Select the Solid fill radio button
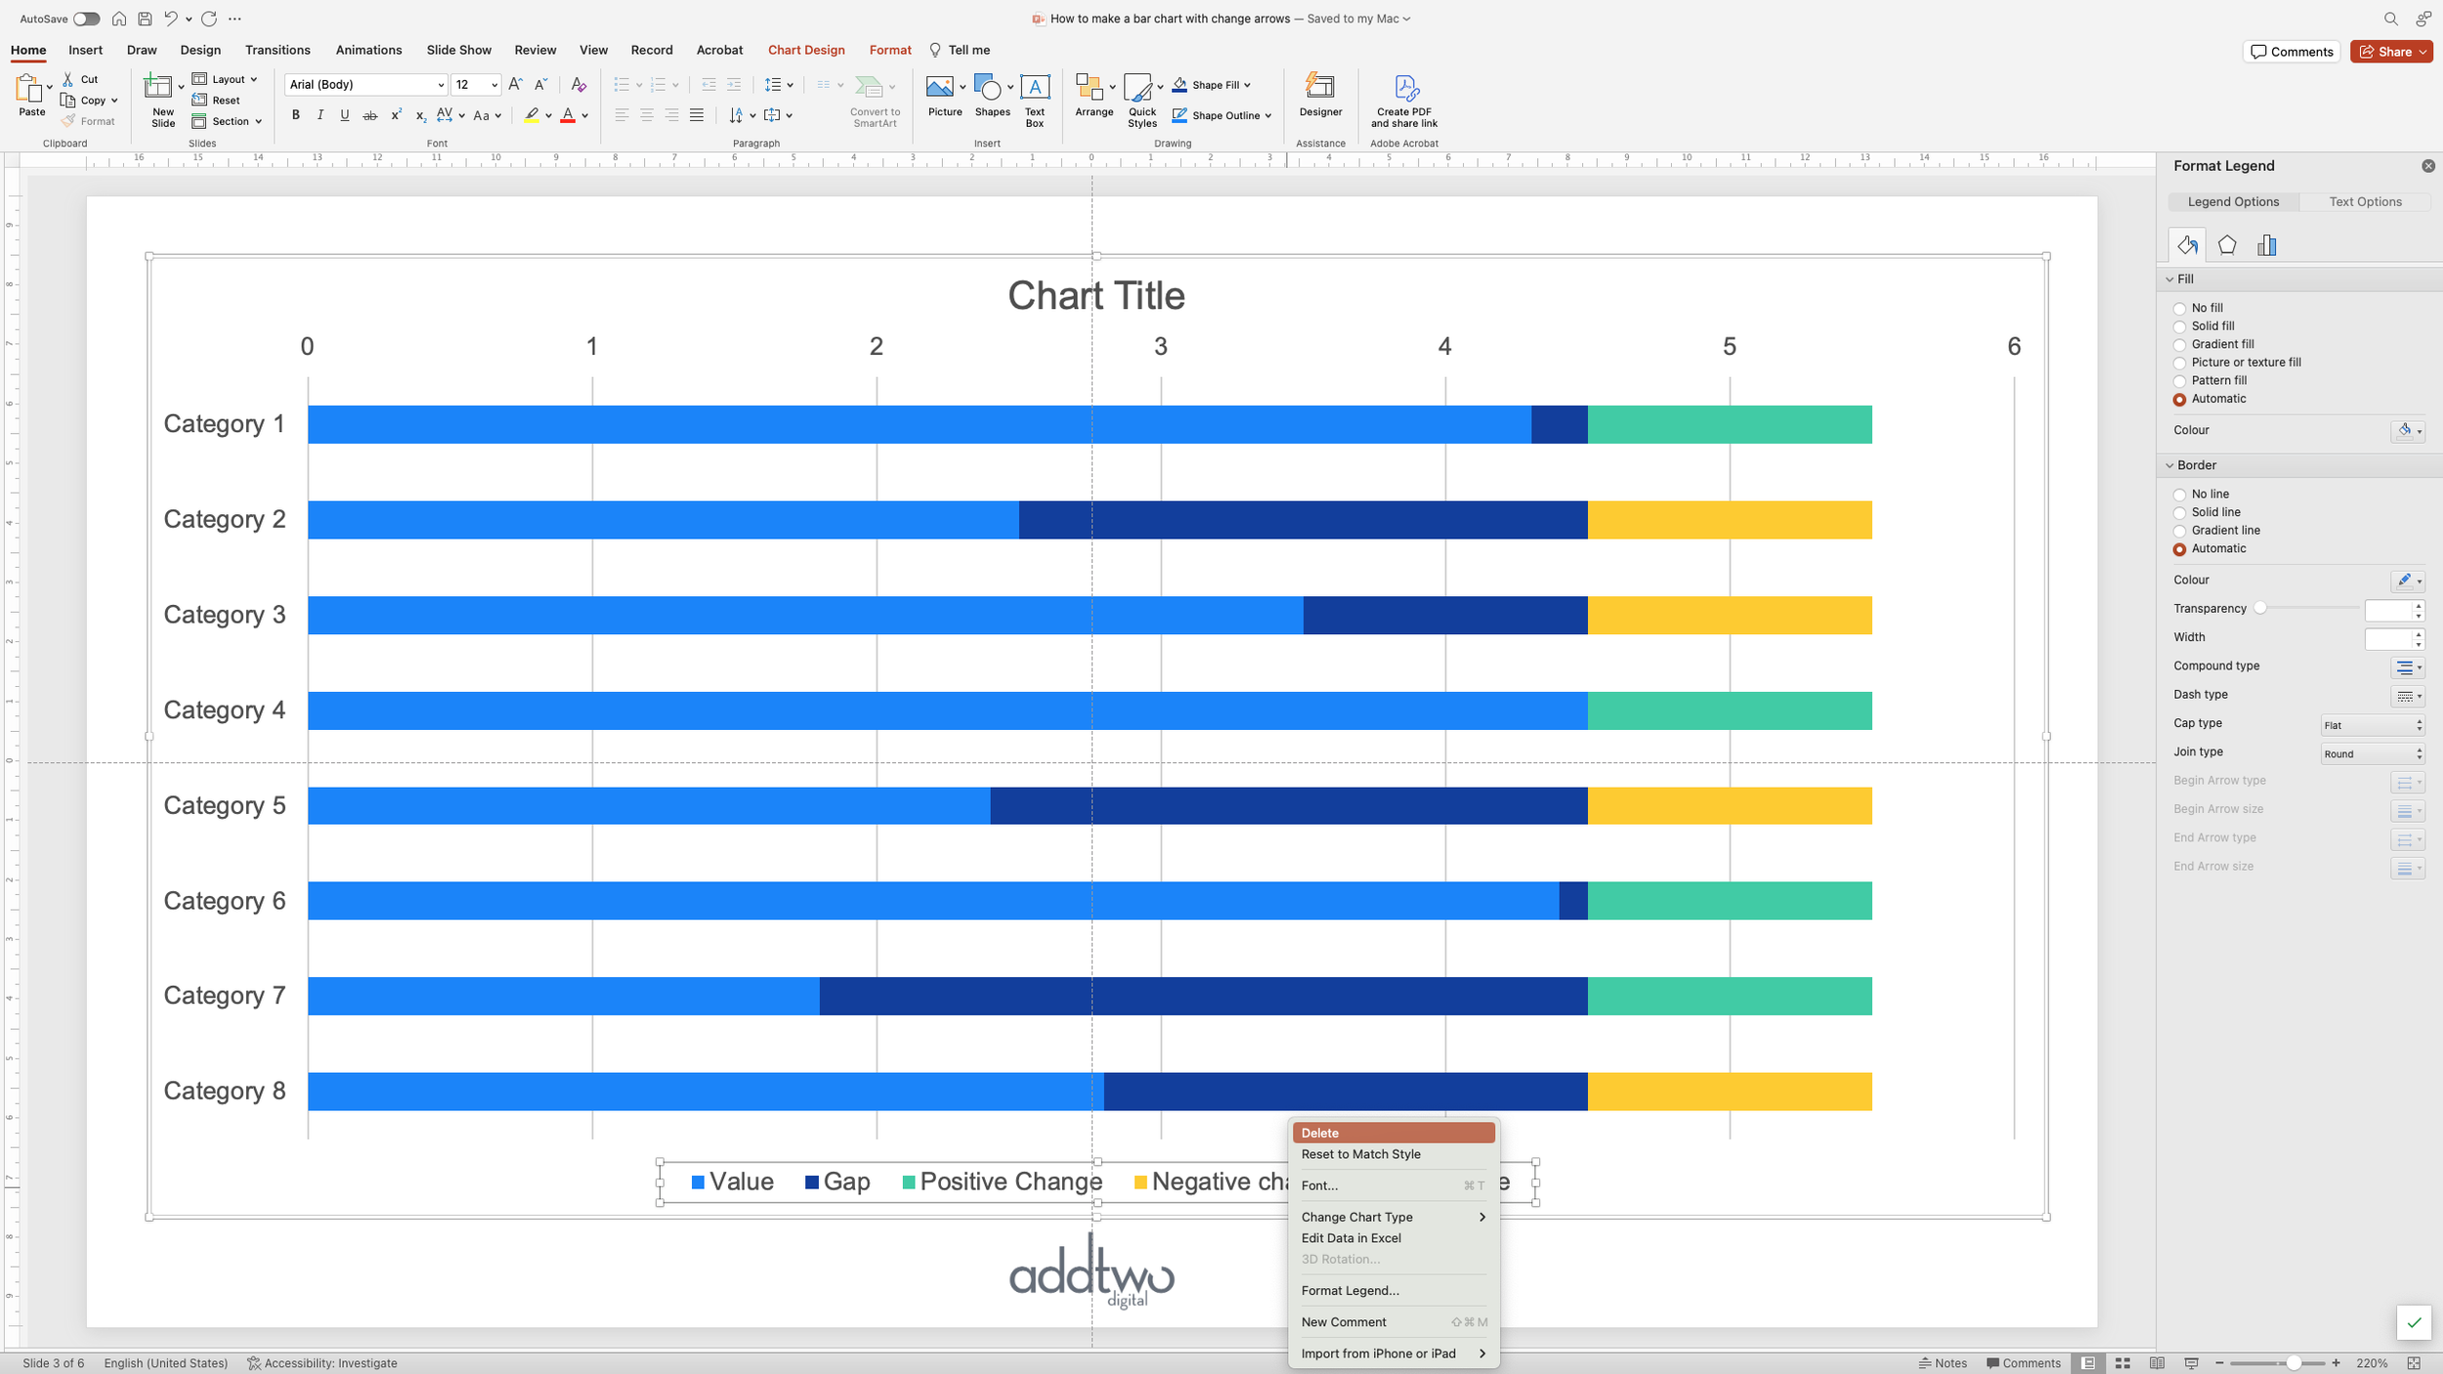The image size is (2443, 1374). click(x=2179, y=326)
